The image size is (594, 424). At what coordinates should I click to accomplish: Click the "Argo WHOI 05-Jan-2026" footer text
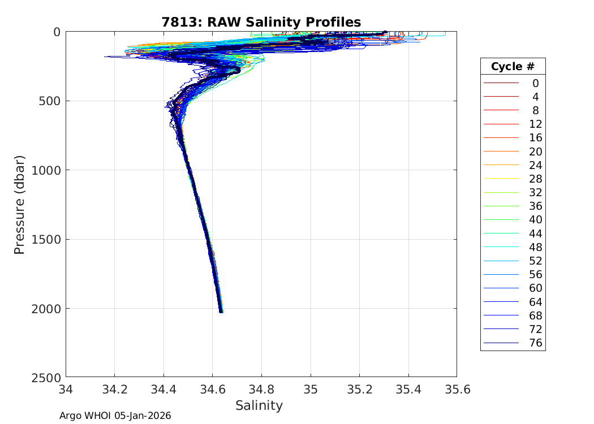click(x=115, y=416)
